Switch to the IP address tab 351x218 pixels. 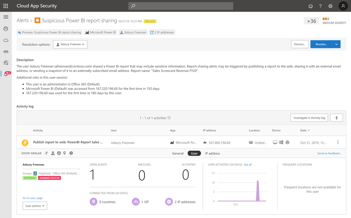point(213,154)
